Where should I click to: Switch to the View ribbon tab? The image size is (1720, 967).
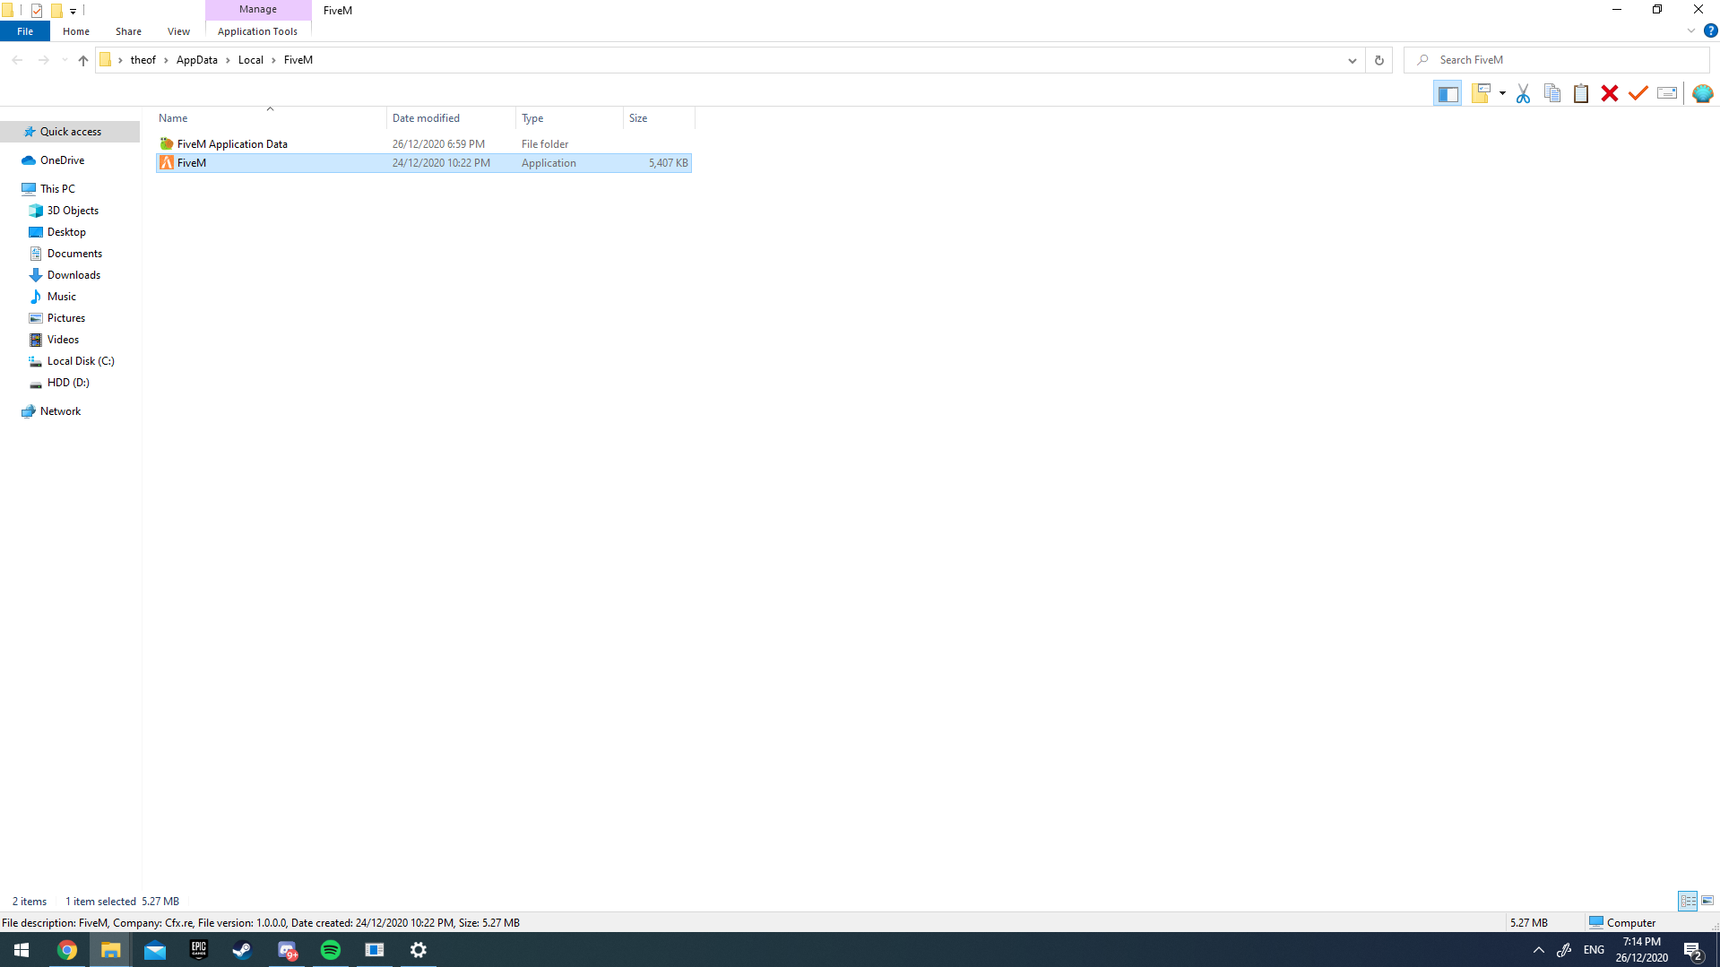click(x=178, y=31)
